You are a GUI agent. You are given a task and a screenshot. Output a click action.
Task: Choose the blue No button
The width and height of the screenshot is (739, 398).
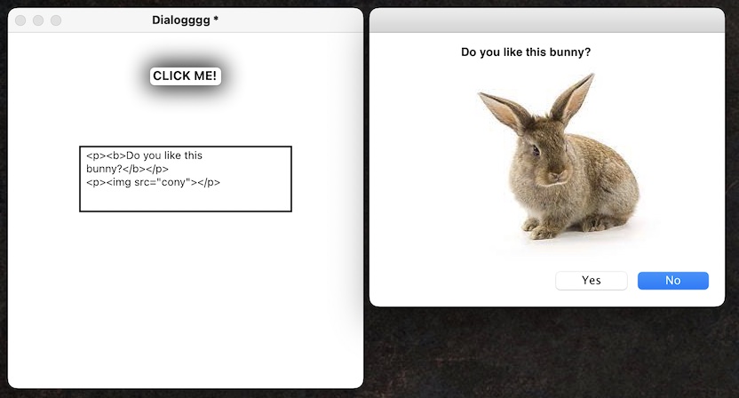pyautogui.click(x=673, y=281)
